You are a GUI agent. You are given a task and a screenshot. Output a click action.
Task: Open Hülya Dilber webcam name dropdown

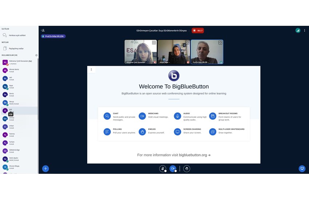[170, 63]
